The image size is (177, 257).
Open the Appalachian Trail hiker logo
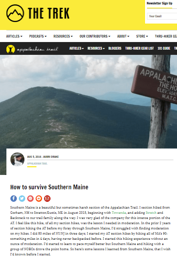(x=11, y=49)
